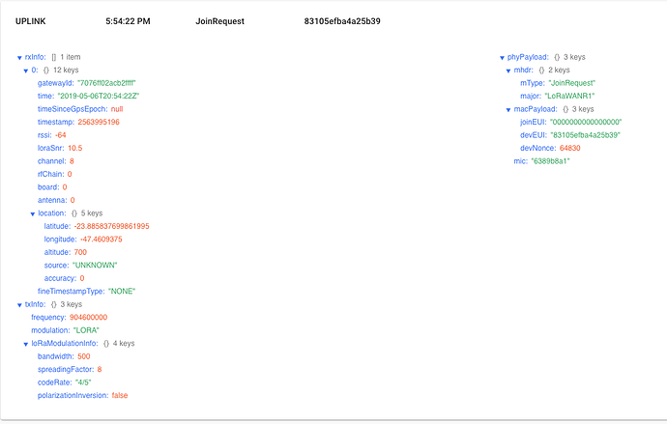
Task: Click the codeRate value "4/5"
Action: click(83, 382)
